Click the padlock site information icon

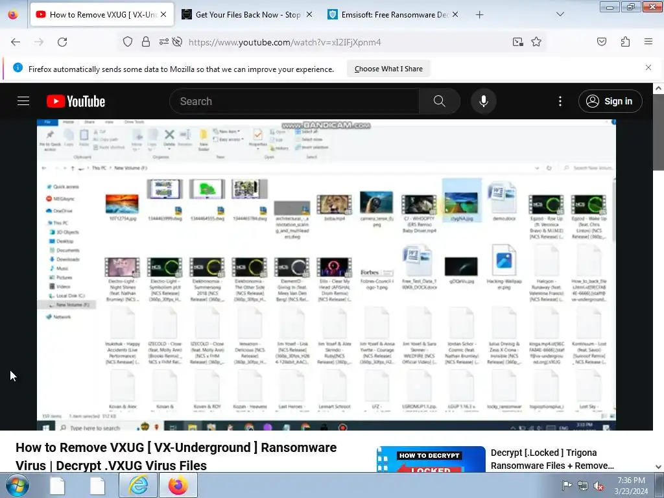click(146, 41)
